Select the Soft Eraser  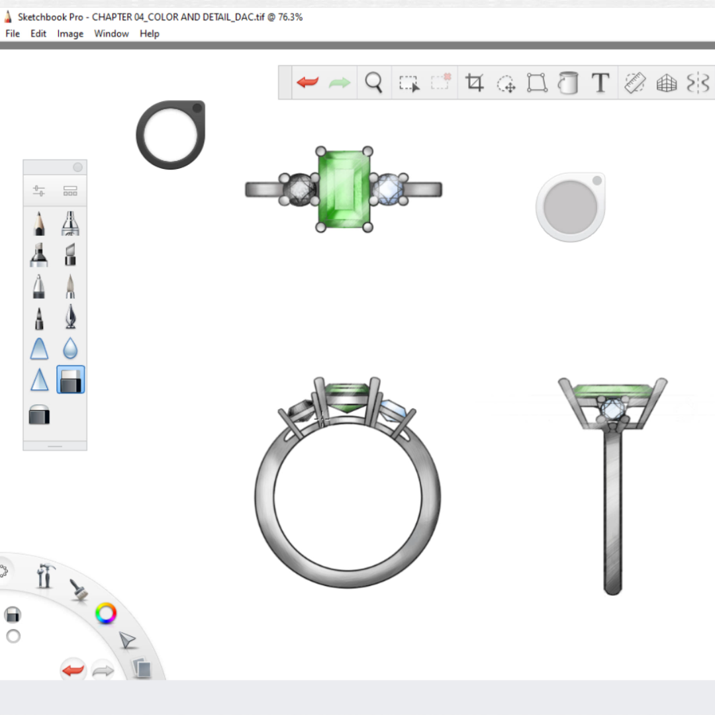tap(39, 414)
